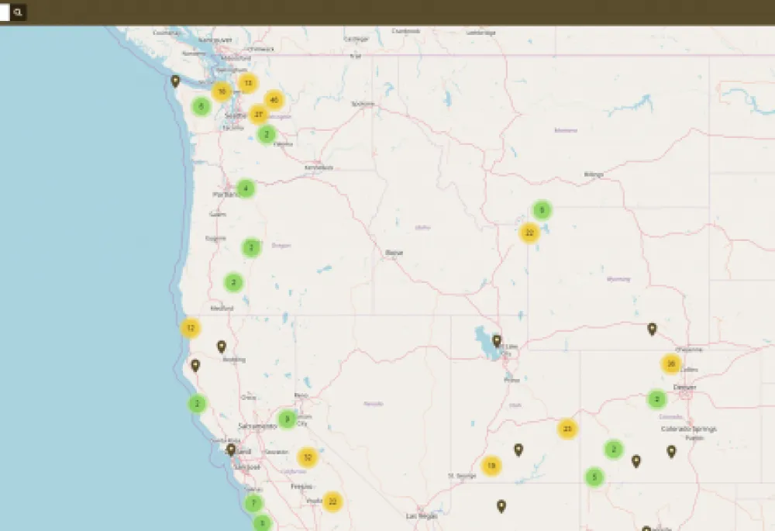The width and height of the screenshot is (775, 531).
Task: Select the location pin northwest of Cheyenne
Action: [x=652, y=329]
